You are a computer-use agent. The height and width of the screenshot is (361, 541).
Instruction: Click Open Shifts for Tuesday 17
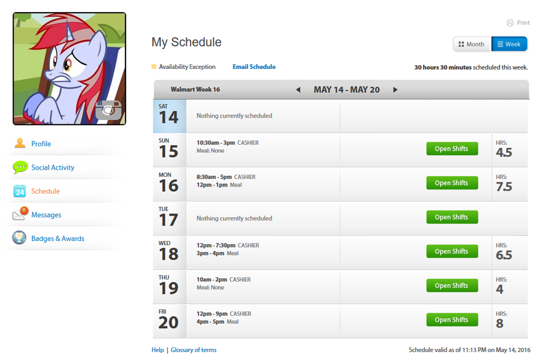[x=451, y=217]
